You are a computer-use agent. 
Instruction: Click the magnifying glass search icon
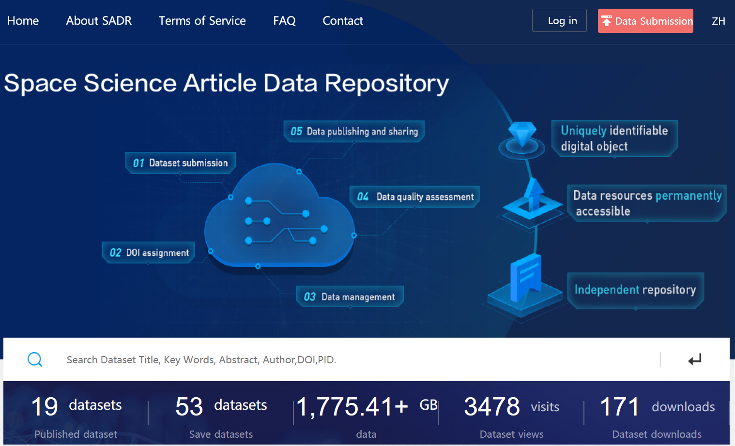tap(35, 359)
